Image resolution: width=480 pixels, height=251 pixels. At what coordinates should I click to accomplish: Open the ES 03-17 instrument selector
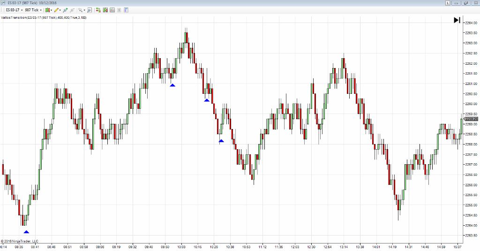(13, 10)
